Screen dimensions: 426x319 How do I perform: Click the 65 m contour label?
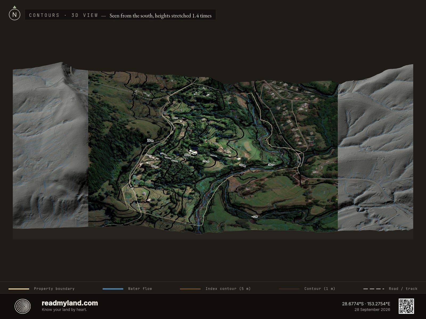click(148, 155)
